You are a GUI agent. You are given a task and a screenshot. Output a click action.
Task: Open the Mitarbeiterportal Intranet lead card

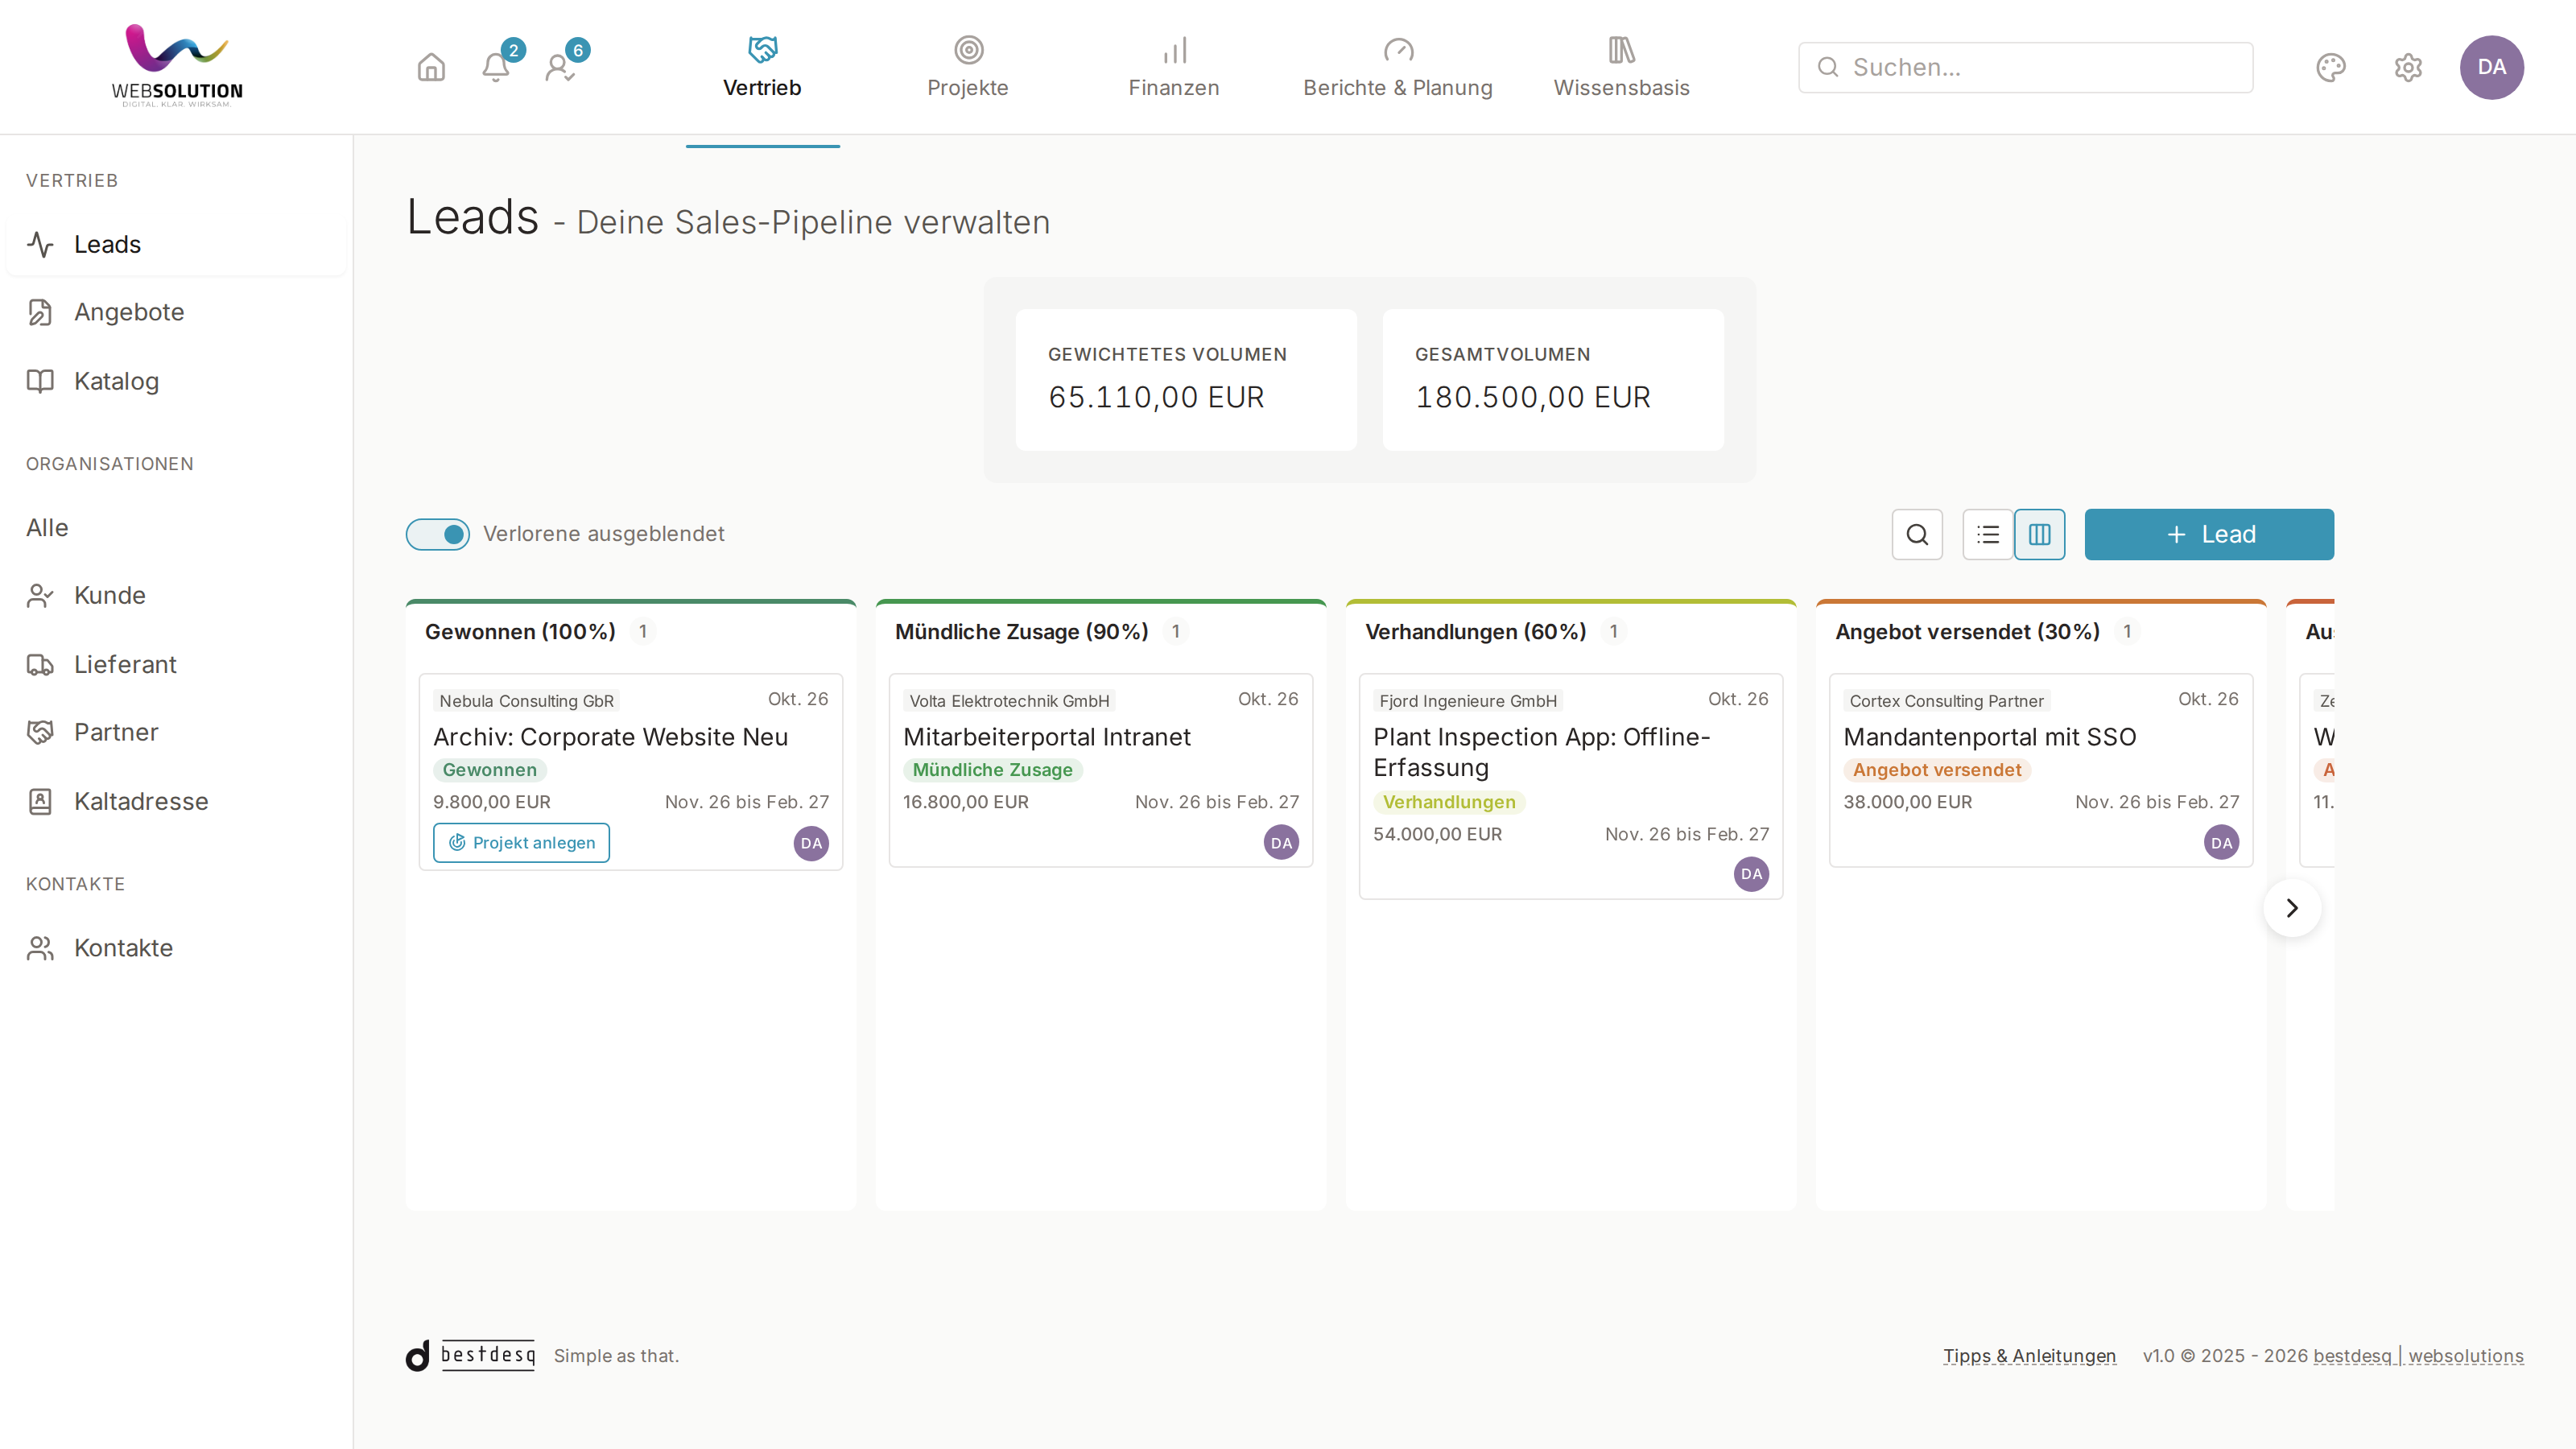click(1100, 770)
